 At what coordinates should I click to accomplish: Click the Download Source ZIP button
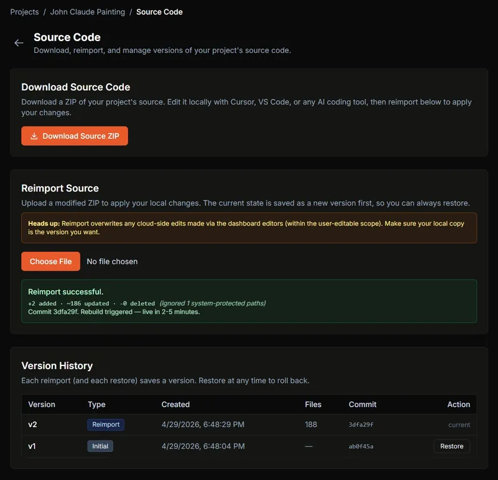point(75,136)
